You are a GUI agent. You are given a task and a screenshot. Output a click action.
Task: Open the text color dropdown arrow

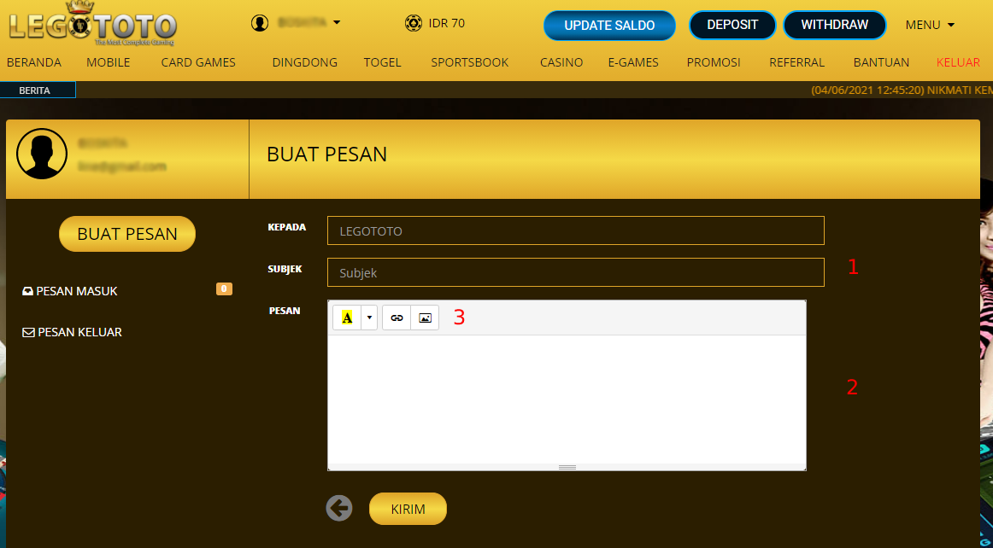click(369, 318)
